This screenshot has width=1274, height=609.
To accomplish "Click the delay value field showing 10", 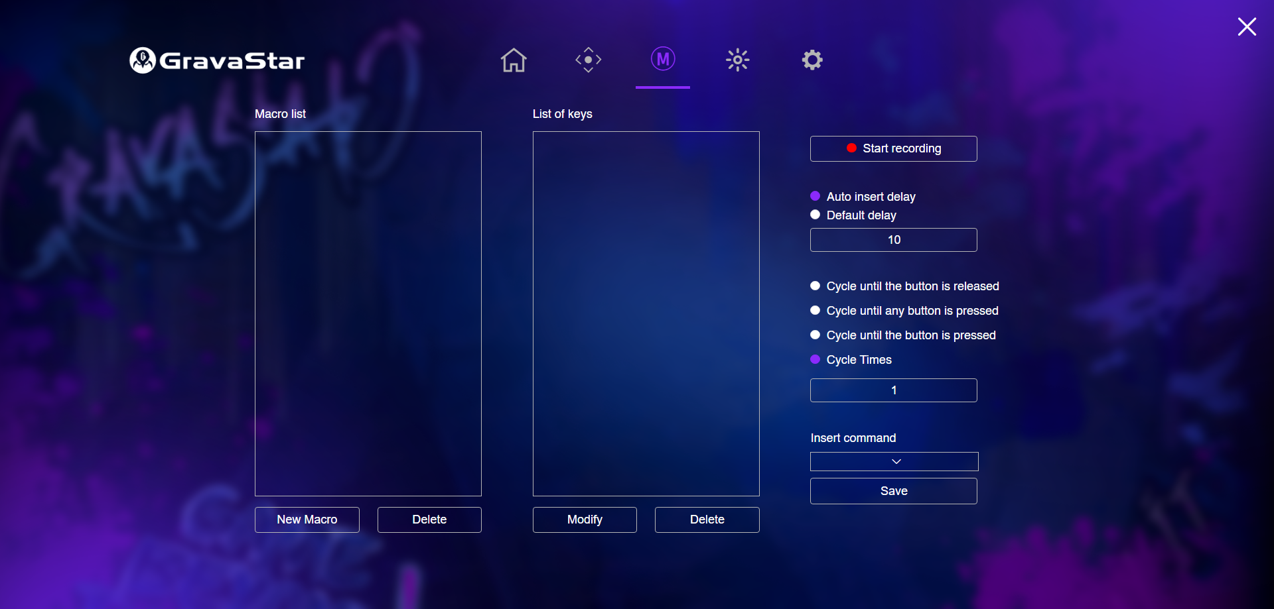I will point(893,239).
